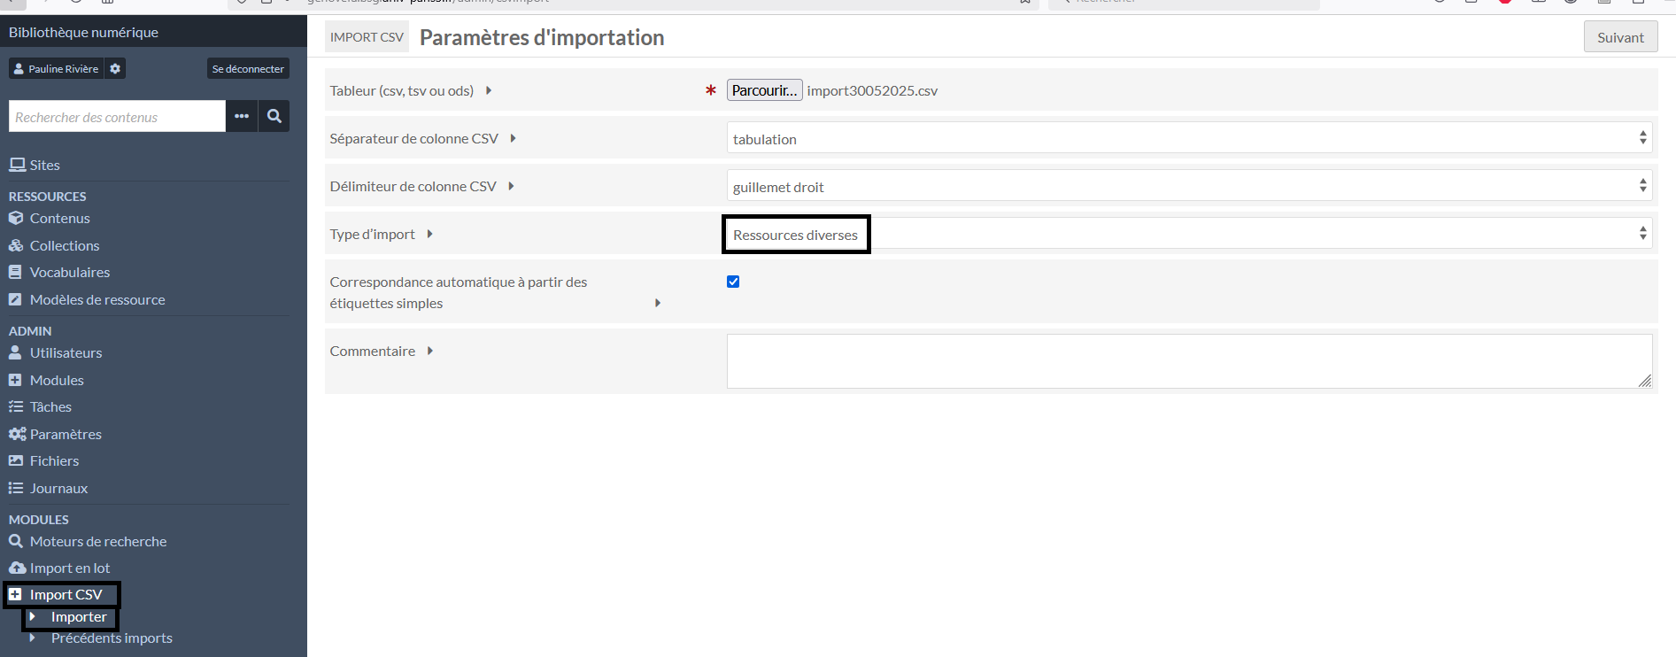Open advanced search ellipsis button
Image resolution: width=1676 pixels, height=657 pixels.
[242, 116]
